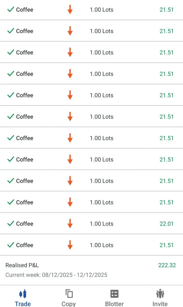Click the 22.01 profit value
Viewport: 183px width, 307px height.
166,224
